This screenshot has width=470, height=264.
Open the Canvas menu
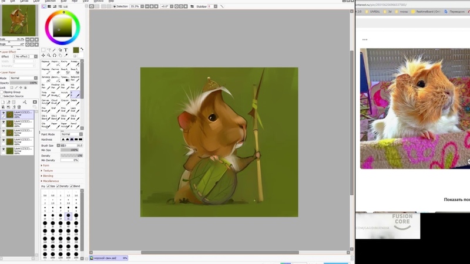click(24, 1)
